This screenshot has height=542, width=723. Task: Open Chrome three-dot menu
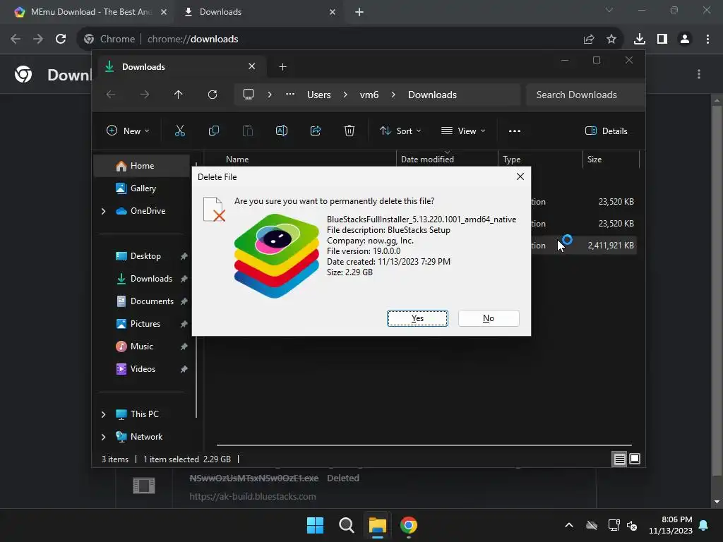tap(707, 40)
